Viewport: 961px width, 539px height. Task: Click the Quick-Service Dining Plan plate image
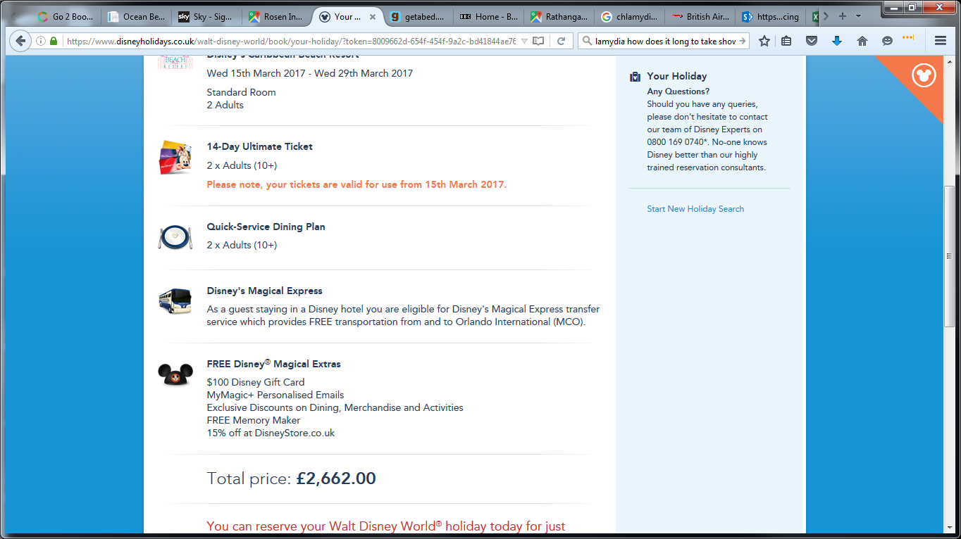point(175,237)
